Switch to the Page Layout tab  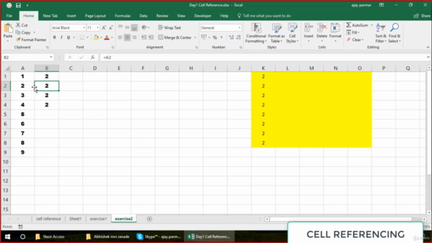point(95,16)
